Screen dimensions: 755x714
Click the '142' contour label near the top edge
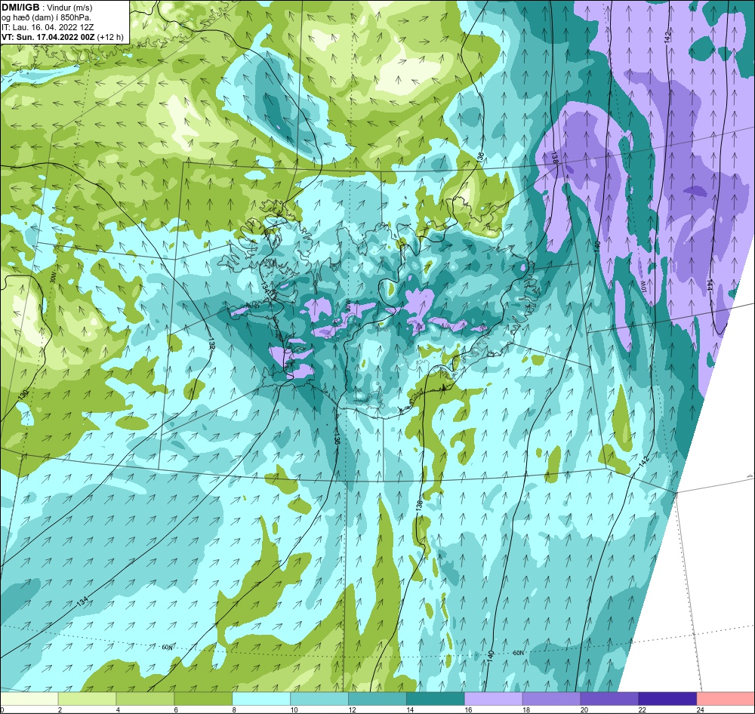pos(667,38)
